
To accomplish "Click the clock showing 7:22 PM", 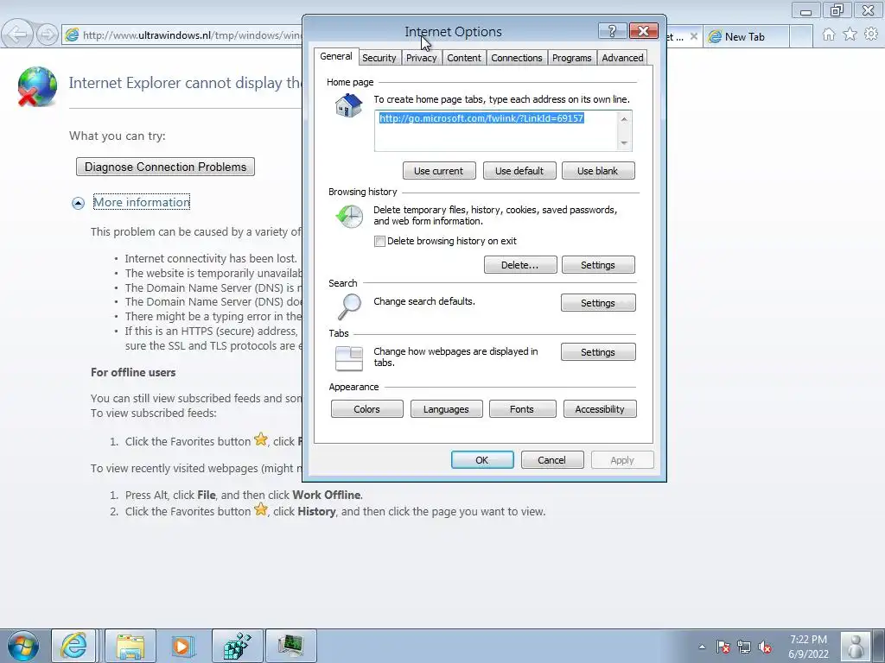I will [808, 647].
